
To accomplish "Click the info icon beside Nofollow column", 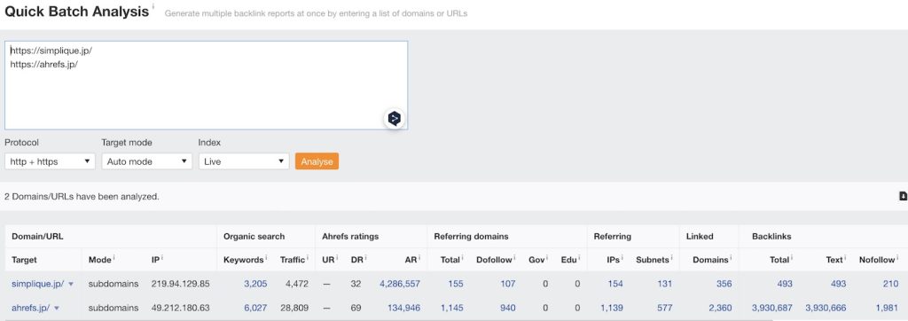I will pyautogui.click(x=898, y=256).
